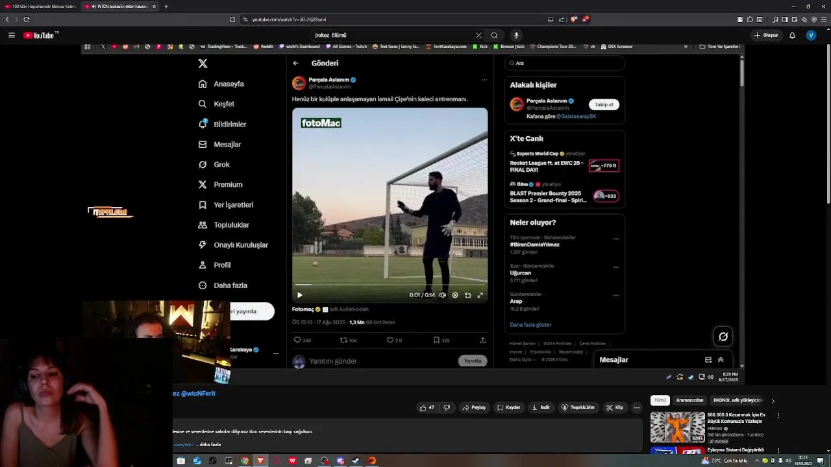Open options for the MrBeast suggested video
The image size is (831, 467).
[x=778, y=416]
